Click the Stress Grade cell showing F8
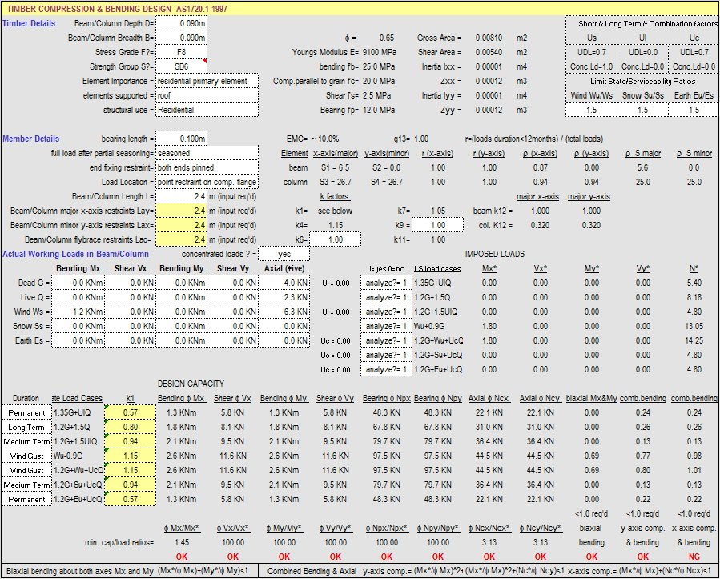The height and width of the screenshot is (579, 720). (x=181, y=52)
